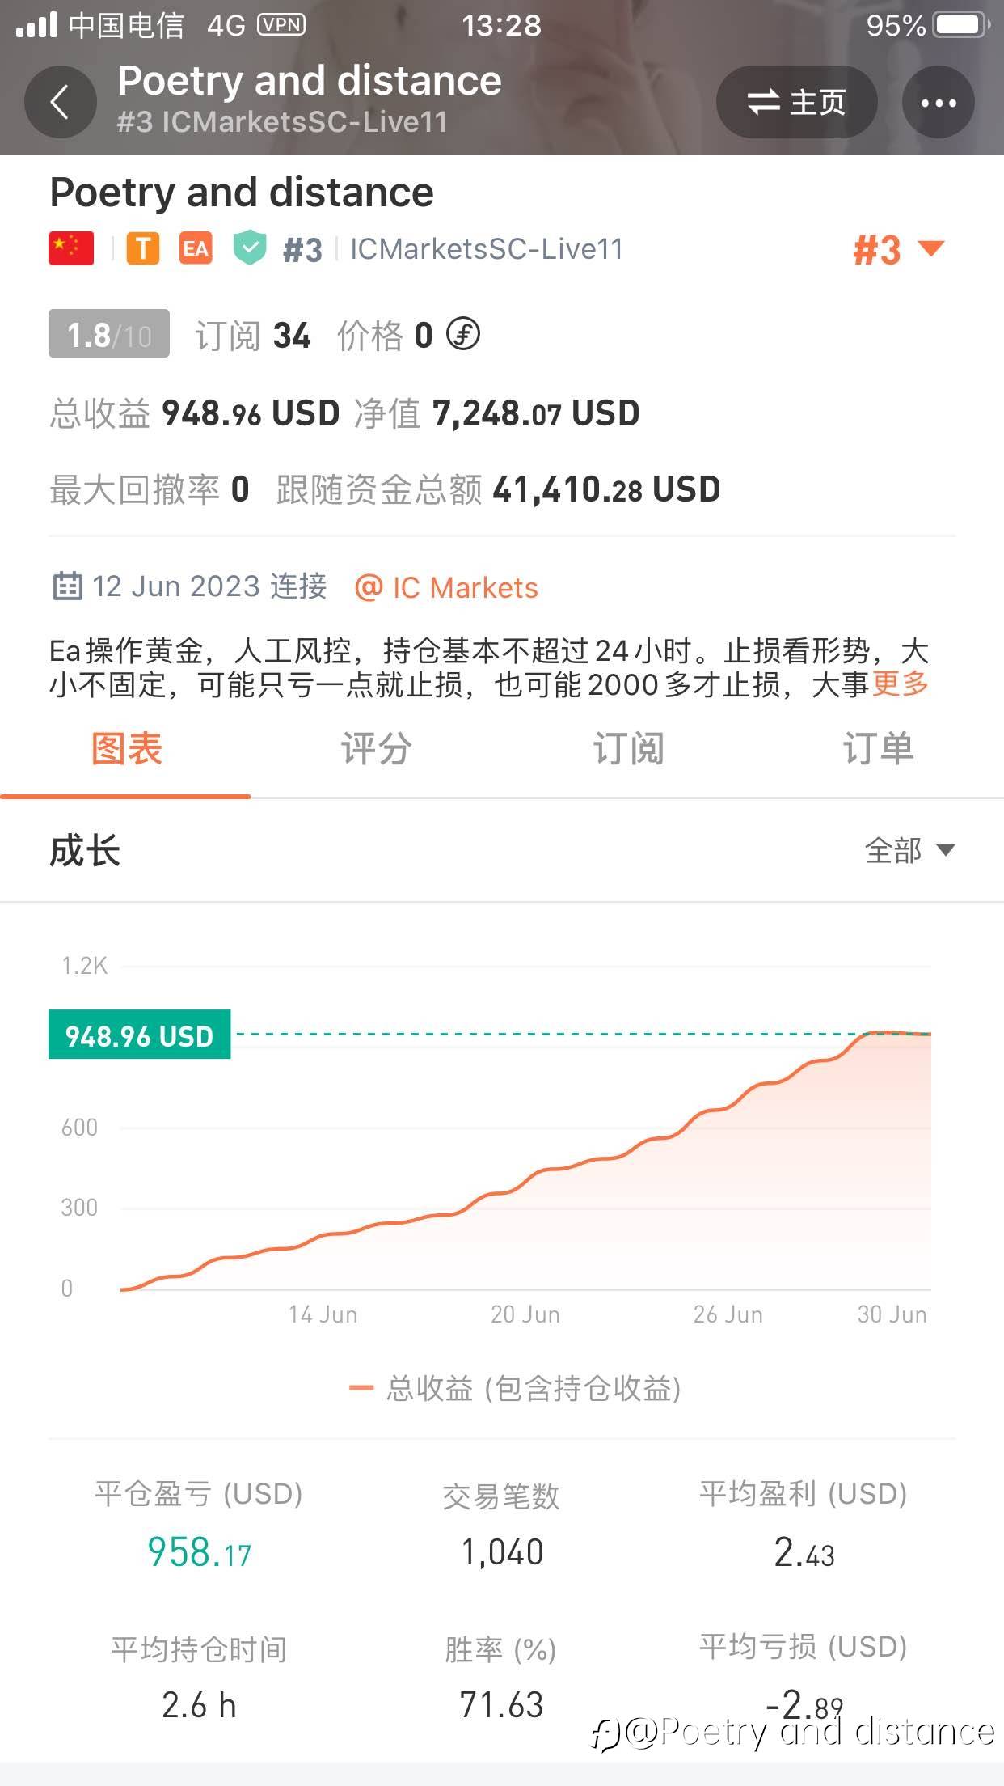The width and height of the screenshot is (1004, 1786).
Task: Open the 订阅 tab
Action: 628,749
